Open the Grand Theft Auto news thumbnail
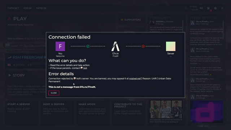231x130 pixels. [166, 109]
